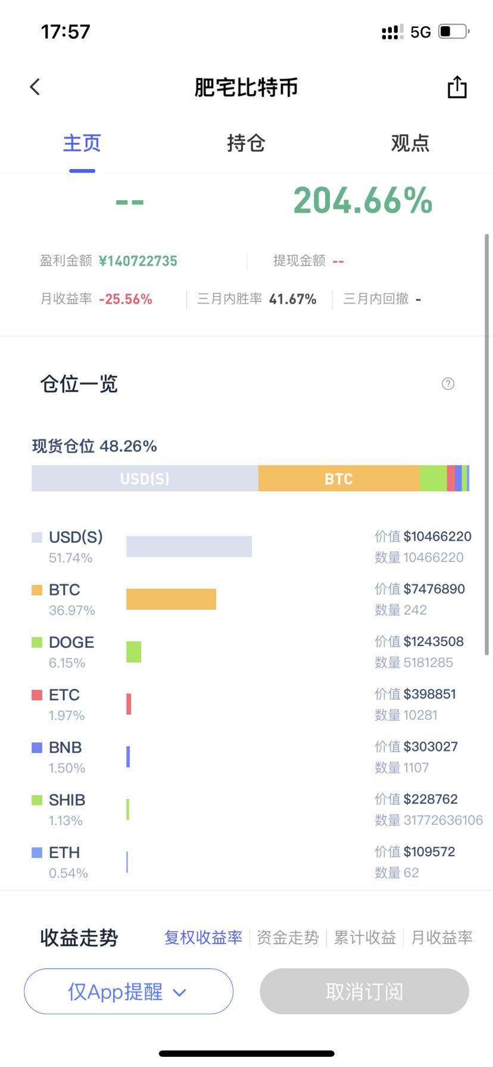Viewport: 493px width, 1067px height.
Task: Tap the back arrow icon
Action: (35, 87)
